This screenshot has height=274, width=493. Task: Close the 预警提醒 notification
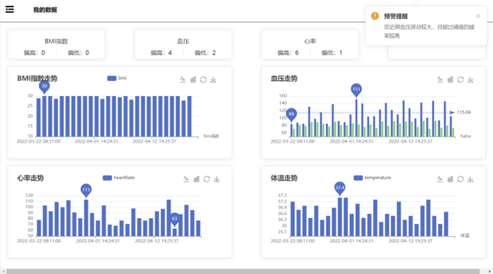coord(478,16)
